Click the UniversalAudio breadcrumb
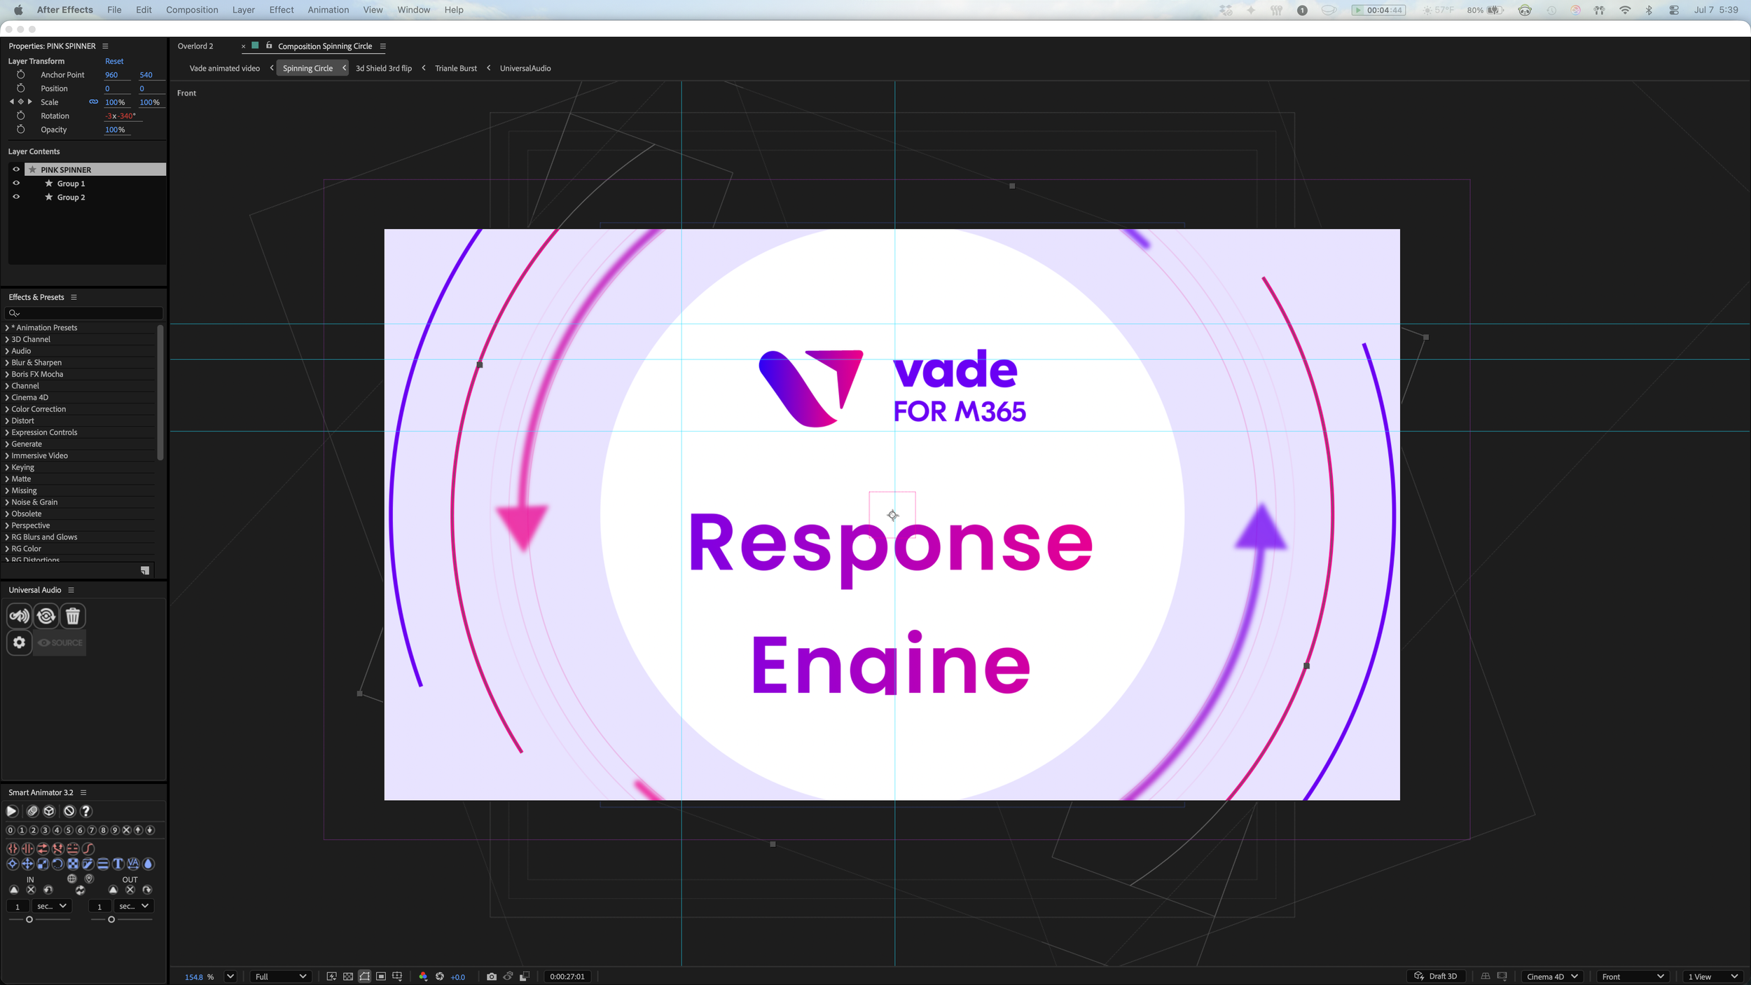The height and width of the screenshot is (985, 1751). (x=525, y=68)
